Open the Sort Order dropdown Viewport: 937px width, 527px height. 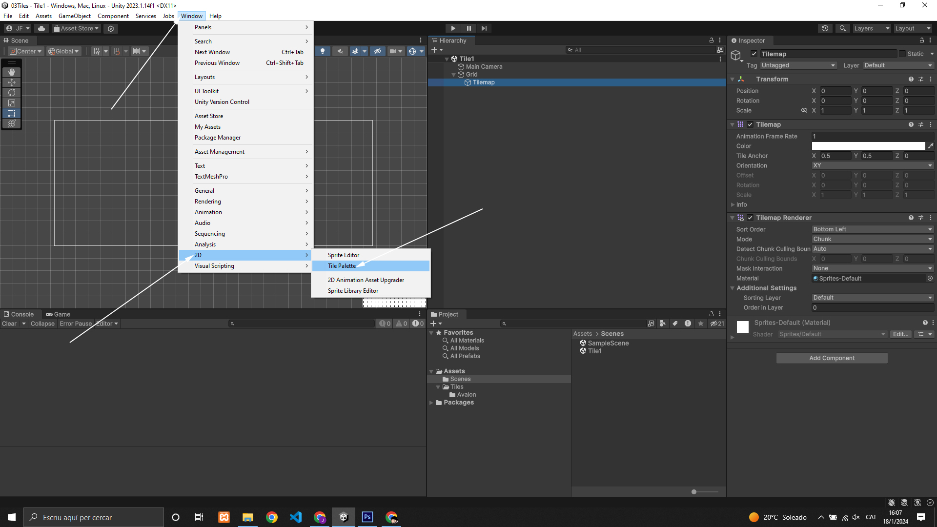click(x=872, y=229)
